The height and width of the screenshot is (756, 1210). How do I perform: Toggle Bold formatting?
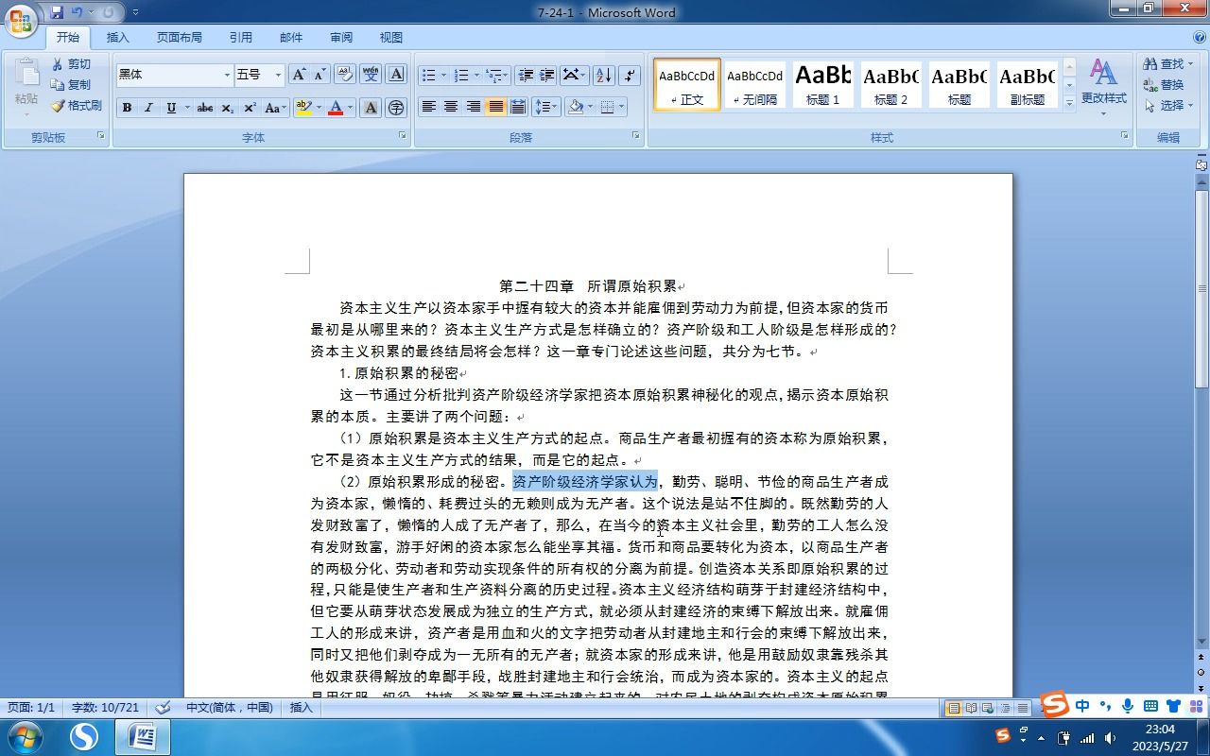pyautogui.click(x=127, y=108)
